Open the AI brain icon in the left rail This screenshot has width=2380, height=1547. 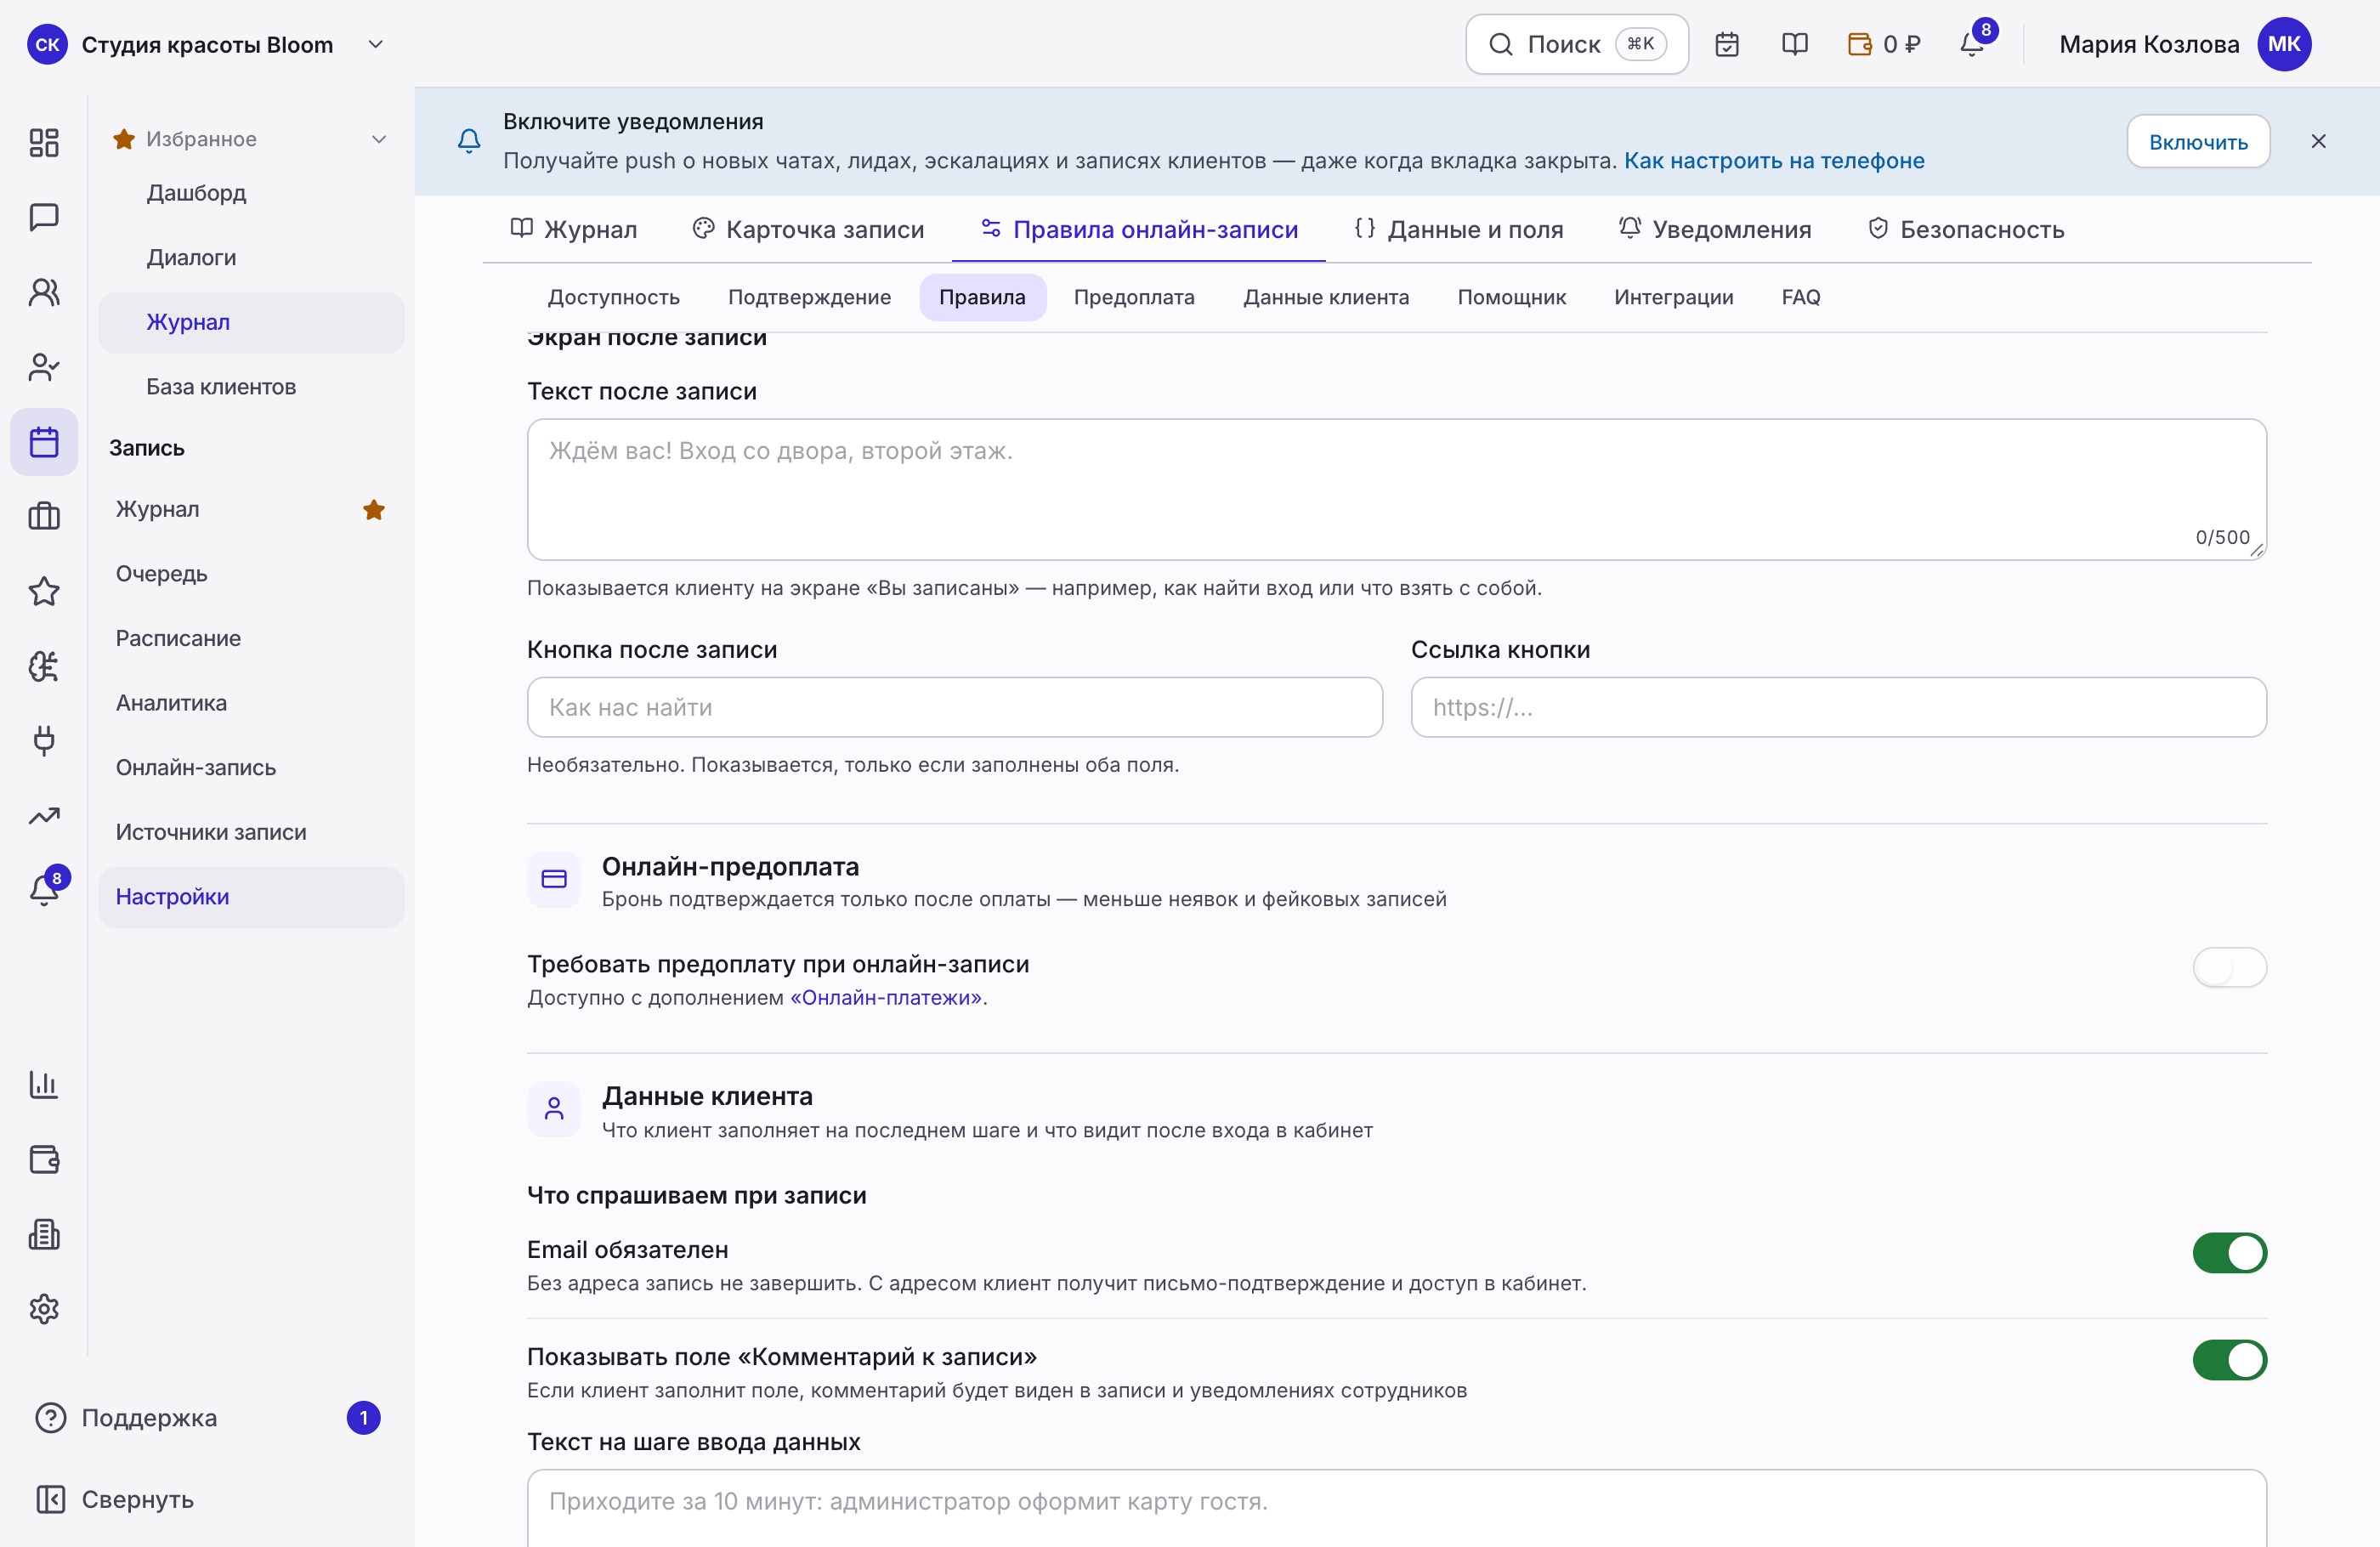pyautogui.click(x=44, y=666)
